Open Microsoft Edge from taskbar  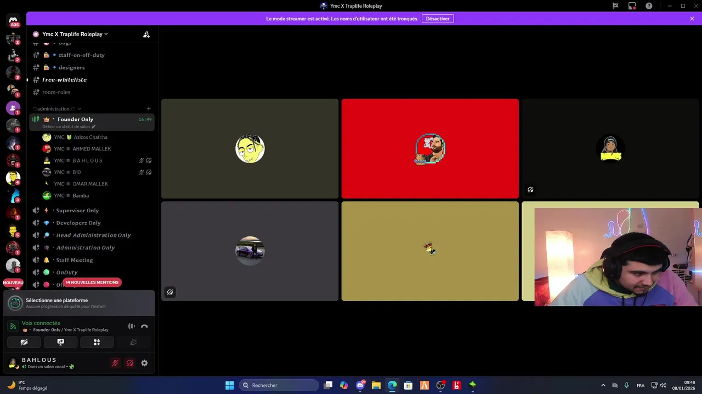(392, 385)
